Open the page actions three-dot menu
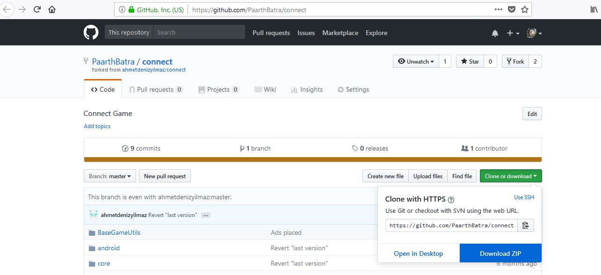The height and width of the screenshot is (275, 601). [x=499, y=9]
